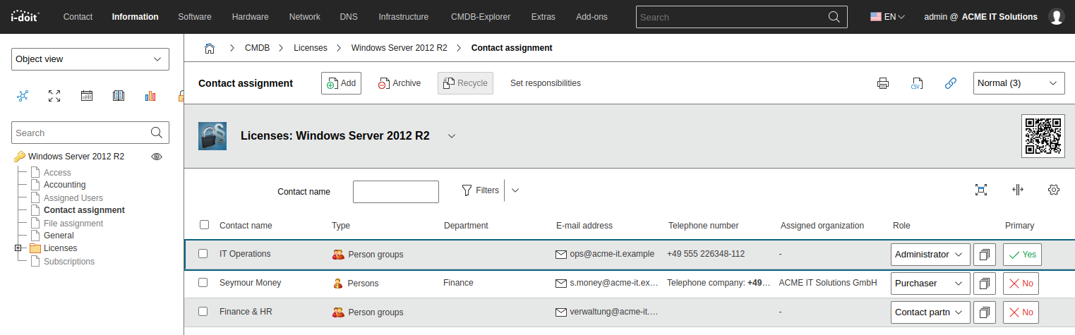The image size is (1075, 335).
Task: Click the column width adjust icon
Action: coord(1017,190)
